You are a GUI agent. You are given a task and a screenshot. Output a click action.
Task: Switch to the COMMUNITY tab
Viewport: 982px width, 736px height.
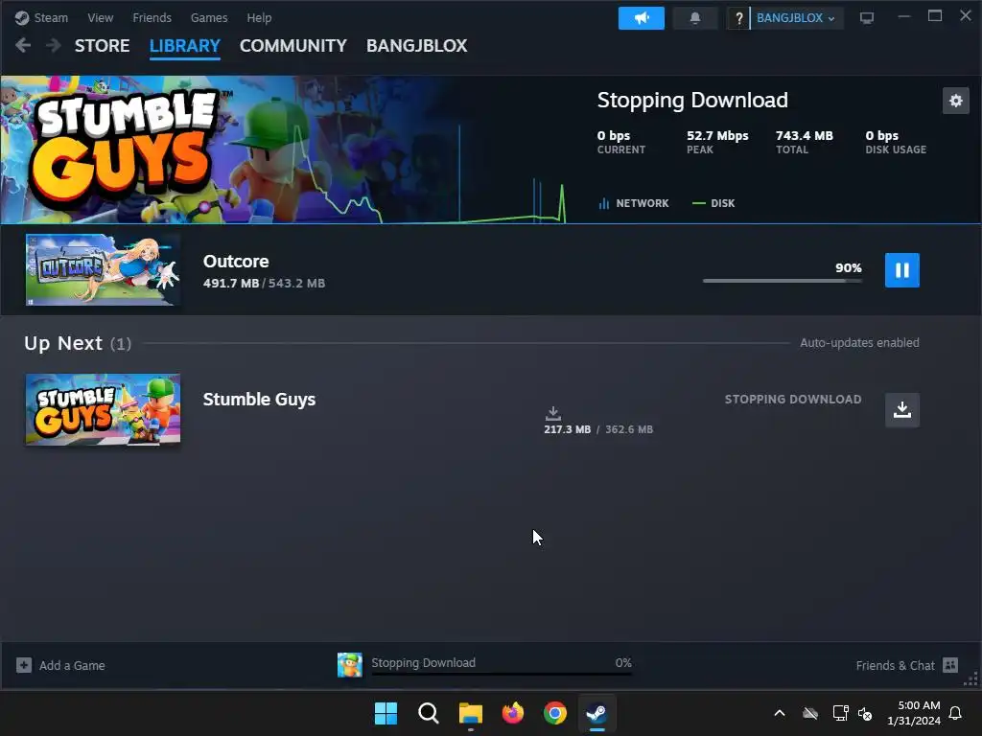[x=293, y=46]
